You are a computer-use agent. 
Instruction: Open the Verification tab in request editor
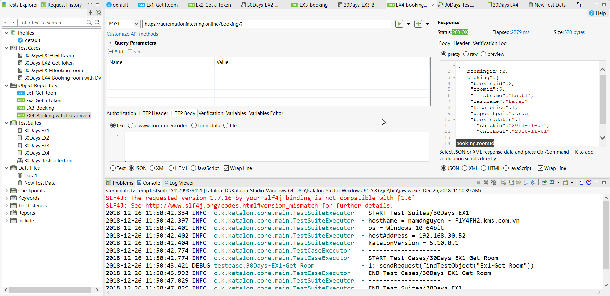pos(210,113)
